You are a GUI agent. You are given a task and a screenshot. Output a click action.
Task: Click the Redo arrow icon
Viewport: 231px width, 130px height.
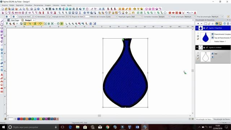[192, 13]
